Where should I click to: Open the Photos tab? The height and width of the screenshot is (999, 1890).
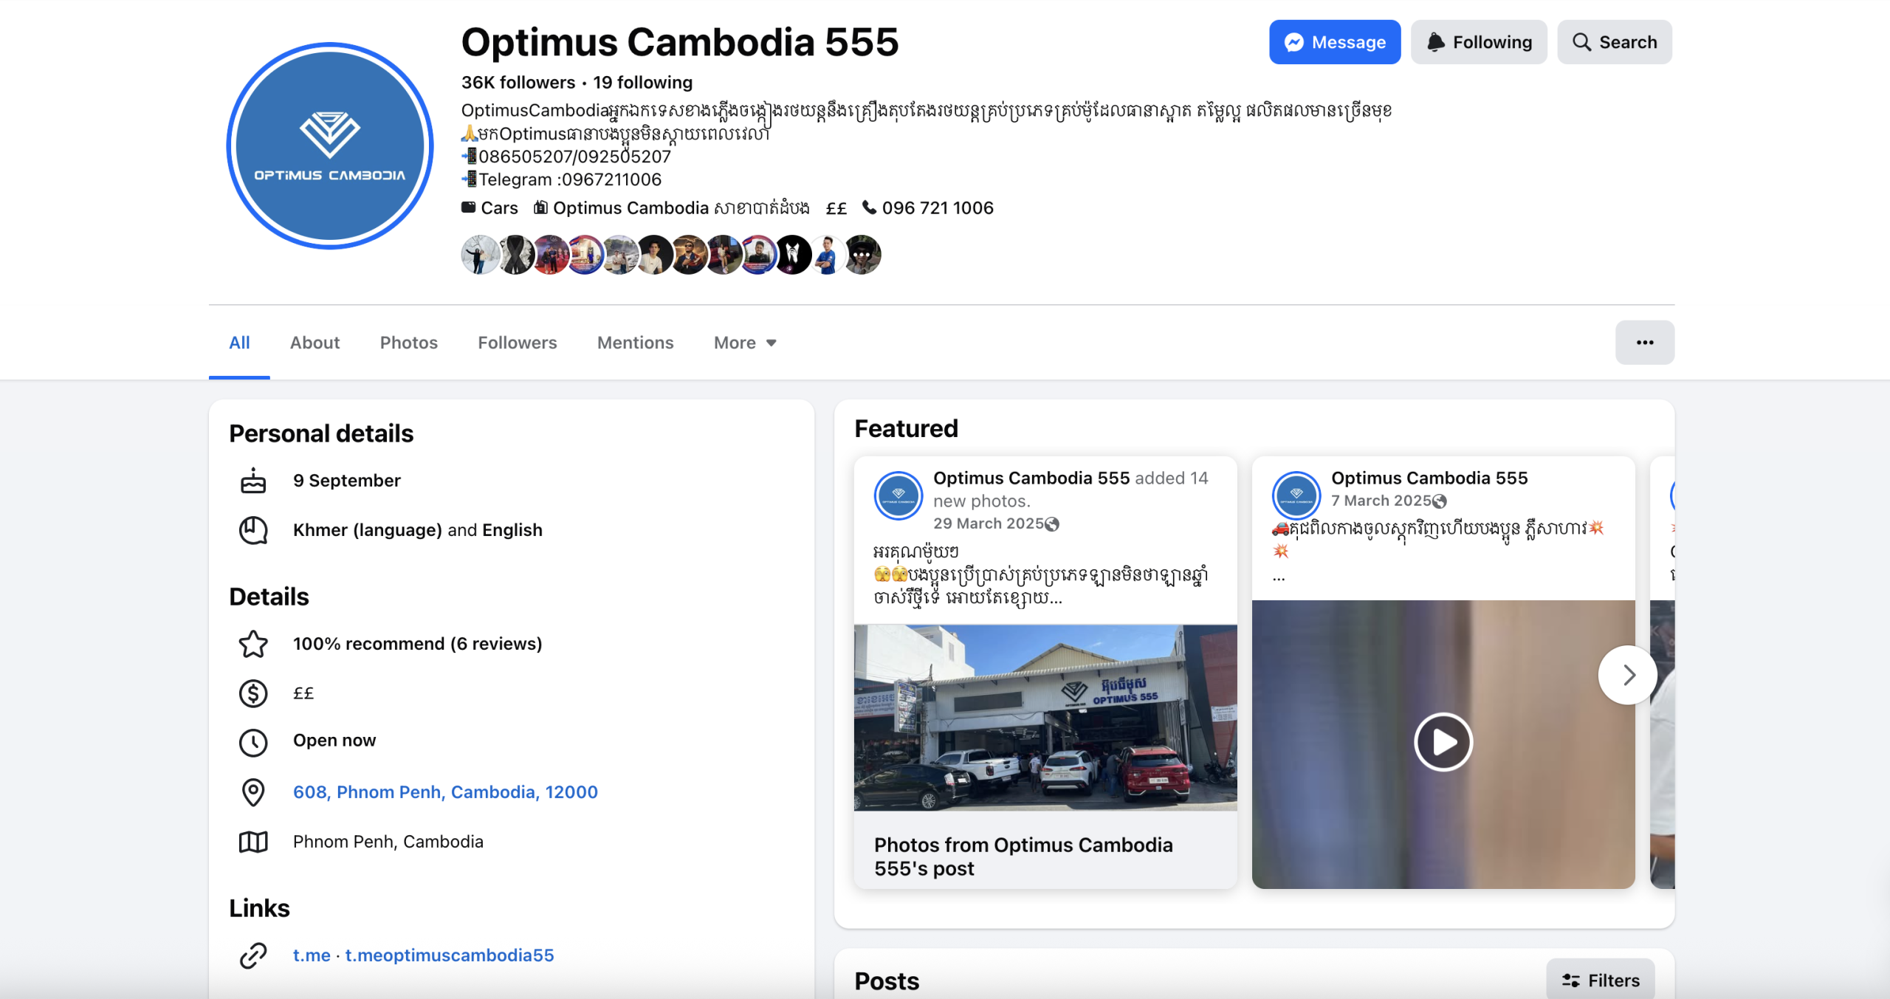click(x=408, y=343)
